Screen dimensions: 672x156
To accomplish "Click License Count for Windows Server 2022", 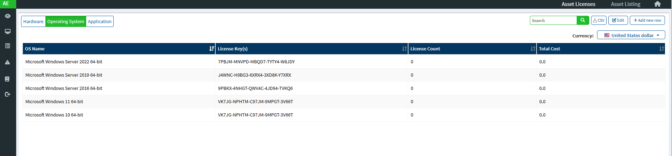I will point(472,62).
